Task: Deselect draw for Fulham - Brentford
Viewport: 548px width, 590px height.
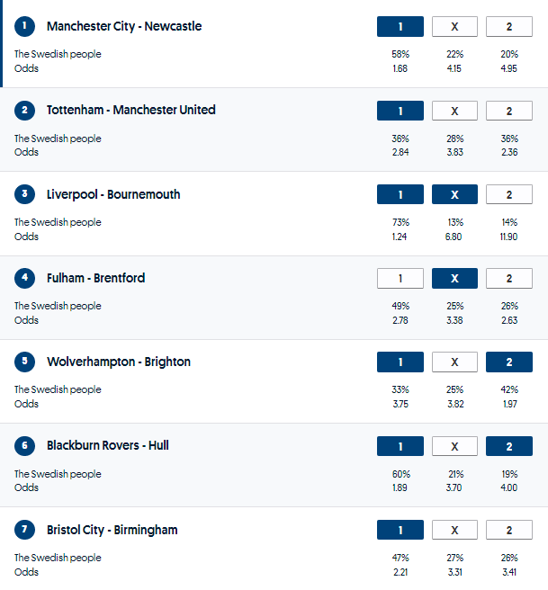Action: pyautogui.click(x=454, y=279)
